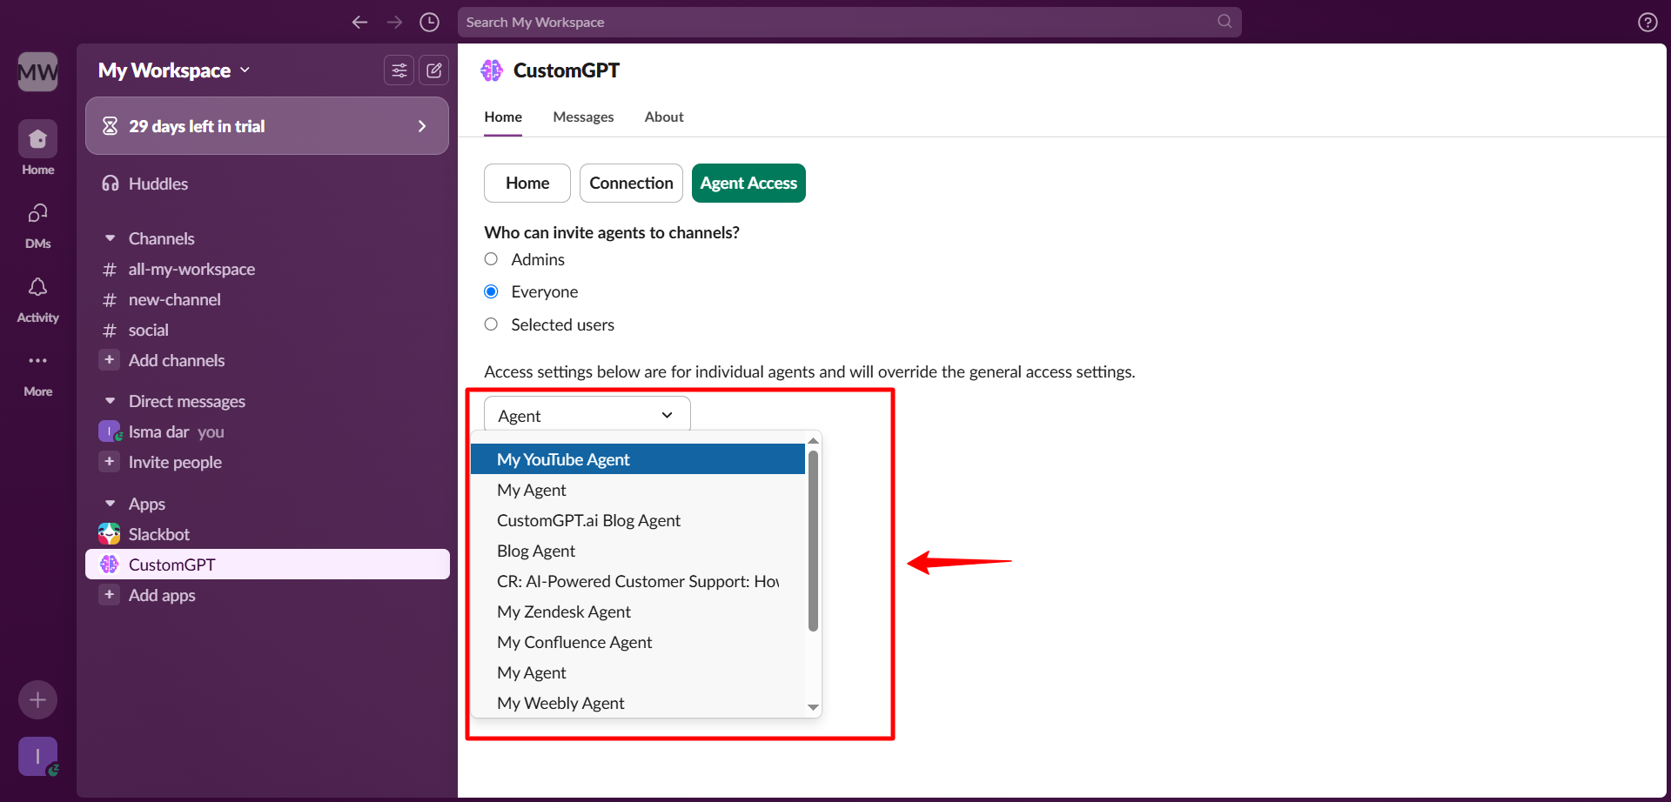
Task: Click the MW workspace avatar
Action: (x=37, y=71)
